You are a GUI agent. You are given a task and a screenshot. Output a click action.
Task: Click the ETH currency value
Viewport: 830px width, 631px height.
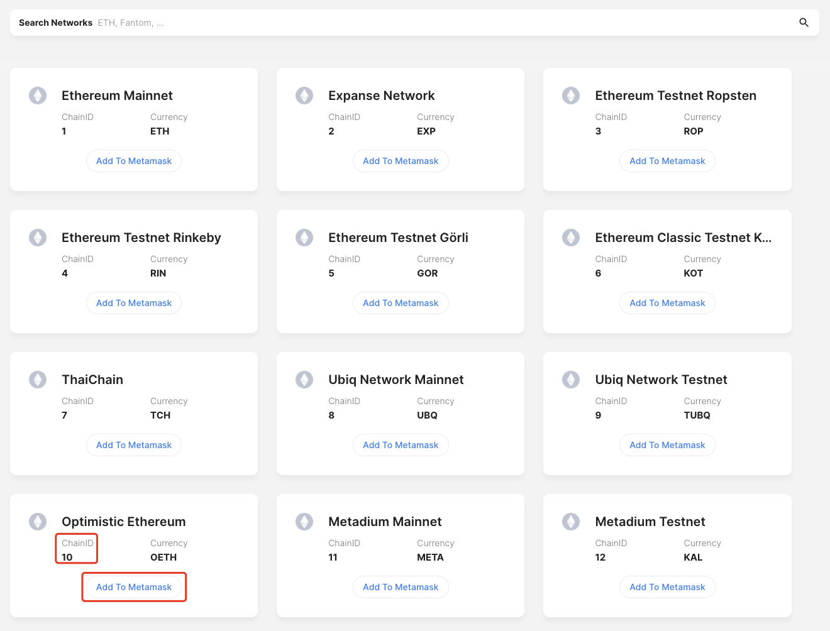pyautogui.click(x=160, y=131)
